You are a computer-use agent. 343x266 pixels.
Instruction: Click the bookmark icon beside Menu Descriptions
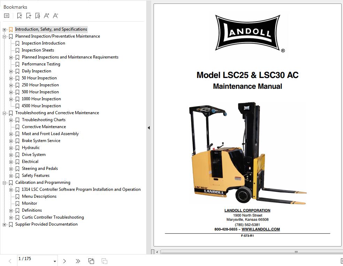[17, 197]
